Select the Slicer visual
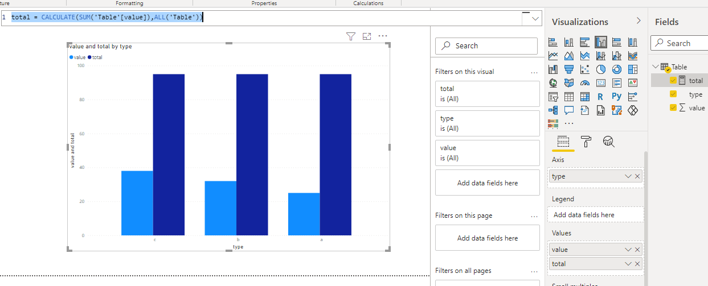 coord(553,97)
